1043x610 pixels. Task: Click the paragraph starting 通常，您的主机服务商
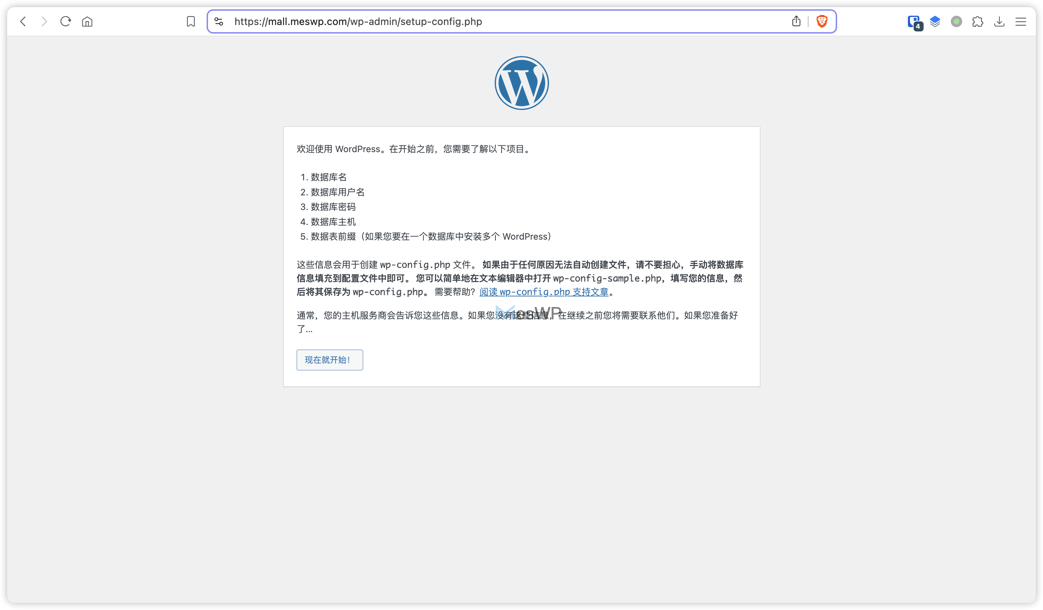pos(517,322)
